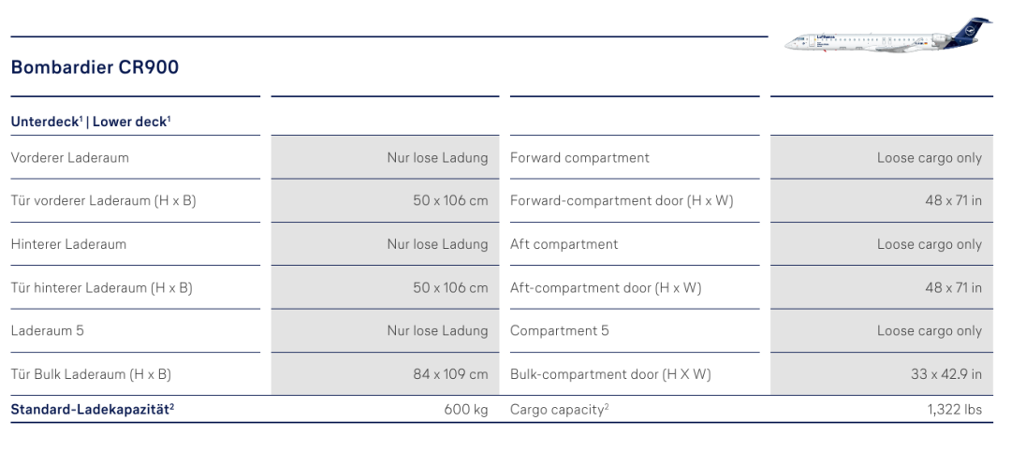
Task: Click the Tür vorderer Laderaum (H x B) label
Action: coord(103,200)
